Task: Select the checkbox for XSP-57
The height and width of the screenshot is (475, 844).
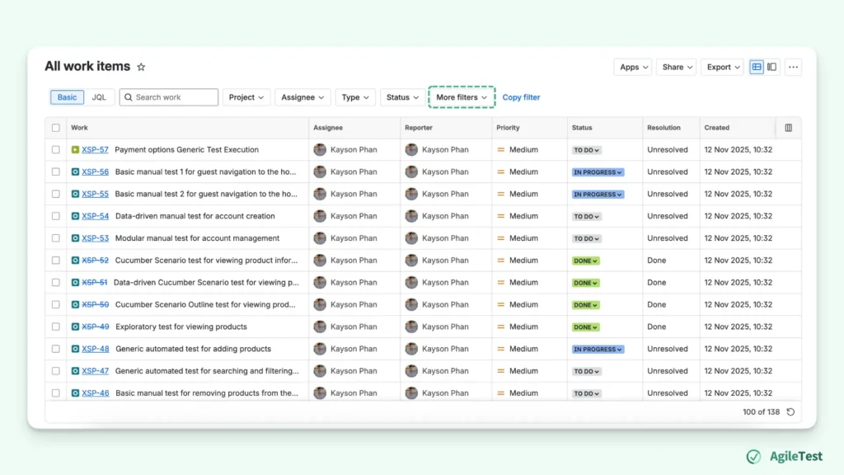Action: [x=56, y=150]
